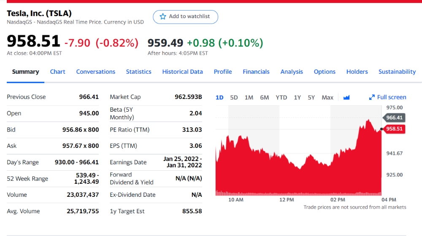Open the Options tab
This screenshot has width=422, height=236.
(x=325, y=72)
